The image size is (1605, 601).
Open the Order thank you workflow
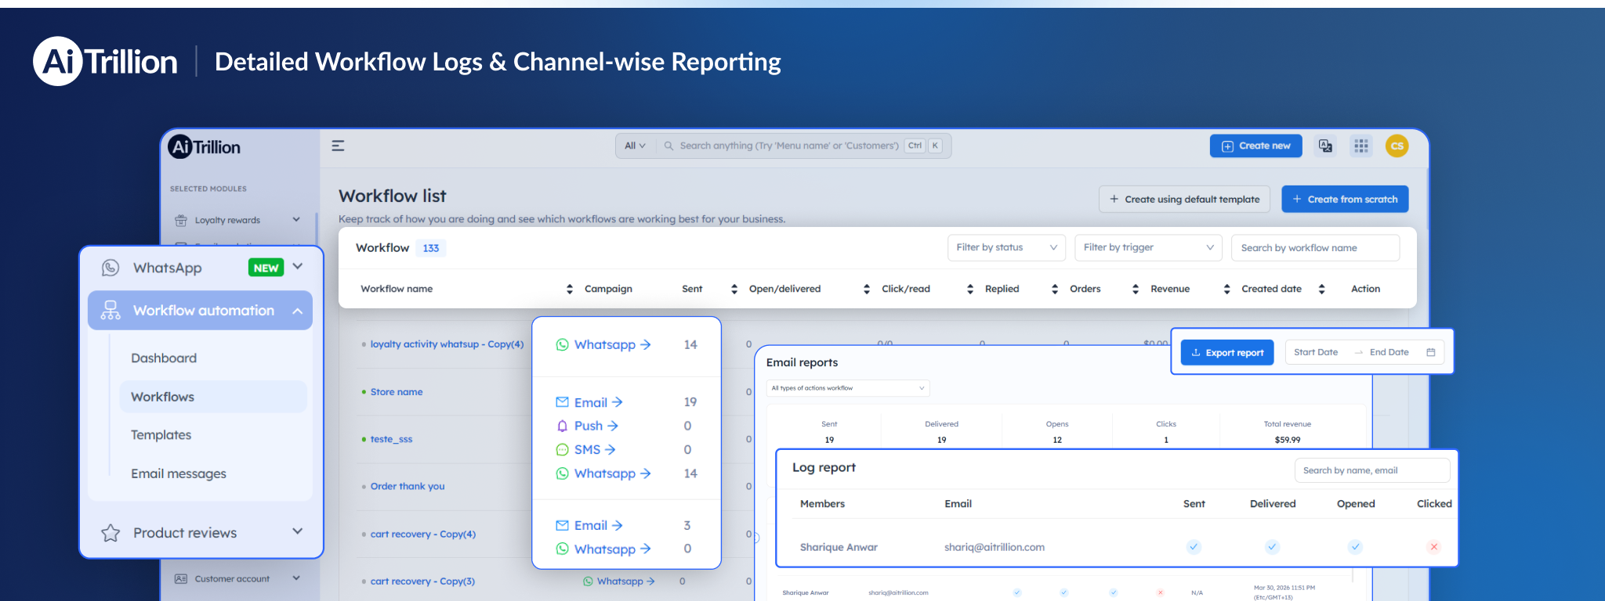(408, 487)
